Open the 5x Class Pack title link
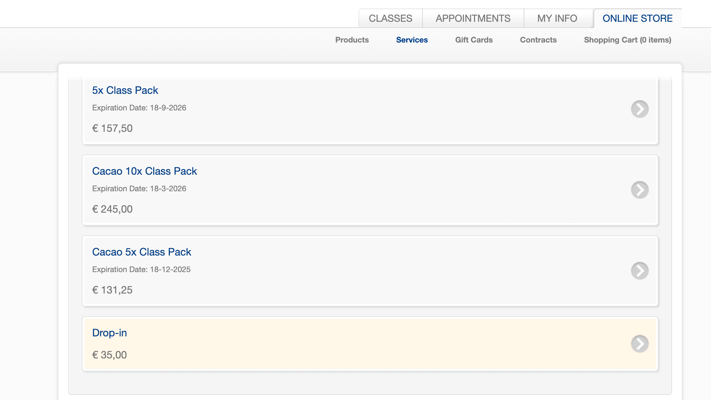 click(x=125, y=90)
